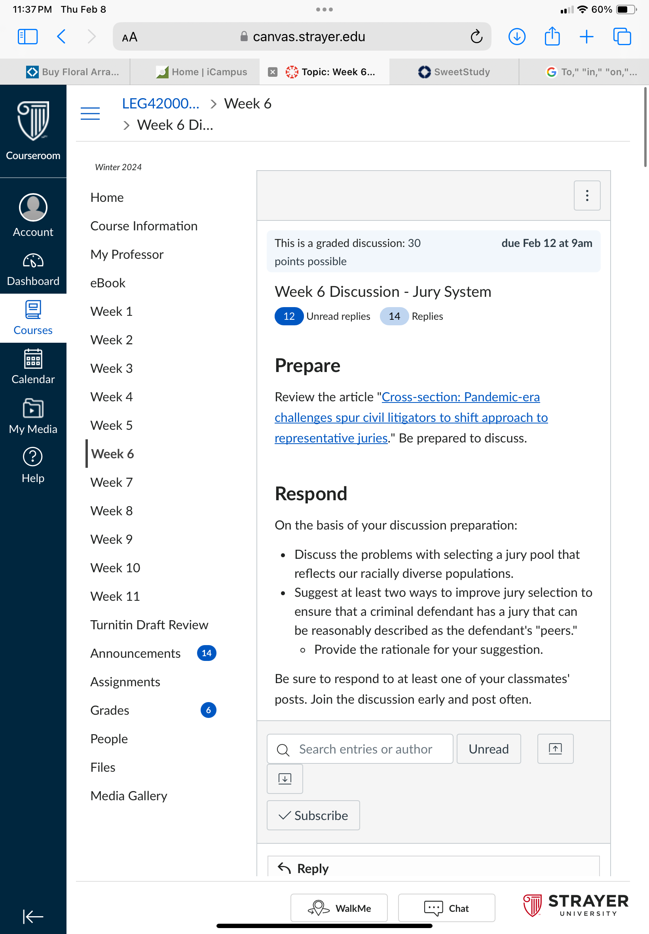Reload the canvas.strayer.edu page
649x934 pixels.
click(476, 36)
